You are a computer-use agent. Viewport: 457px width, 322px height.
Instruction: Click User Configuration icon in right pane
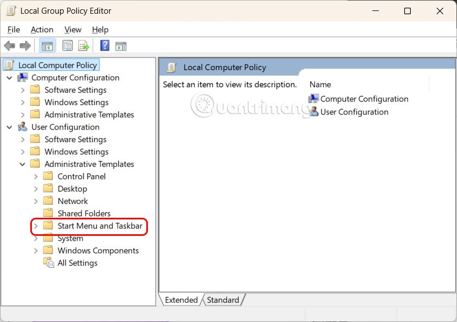coord(313,112)
